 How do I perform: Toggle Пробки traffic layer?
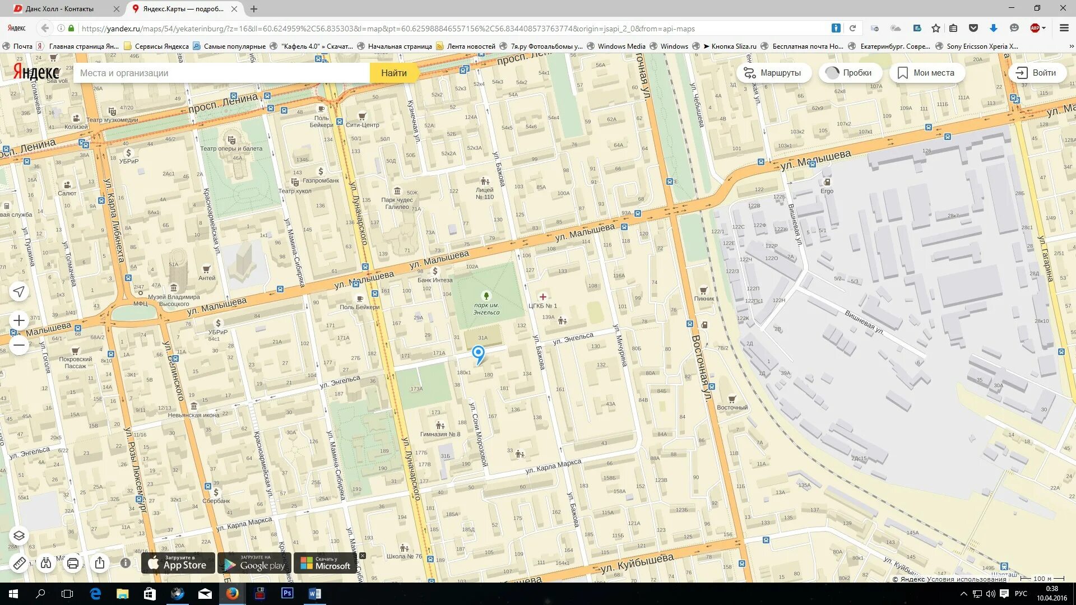pyautogui.click(x=850, y=73)
